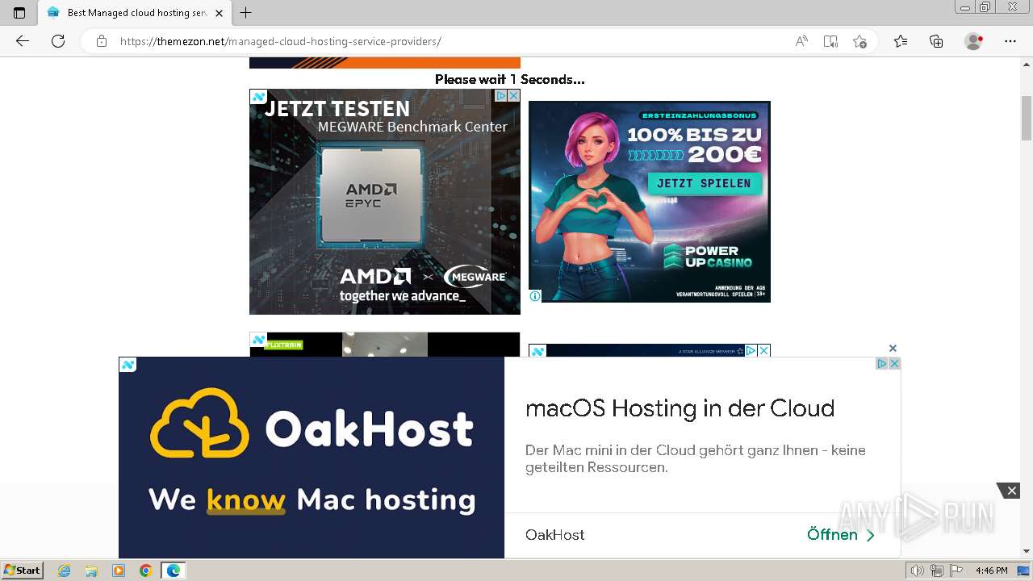View site information lock icon
The height and width of the screenshot is (581, 1033).
coord(102,41)
